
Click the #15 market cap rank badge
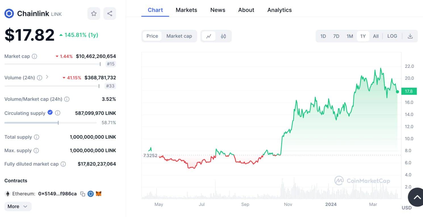111,64
